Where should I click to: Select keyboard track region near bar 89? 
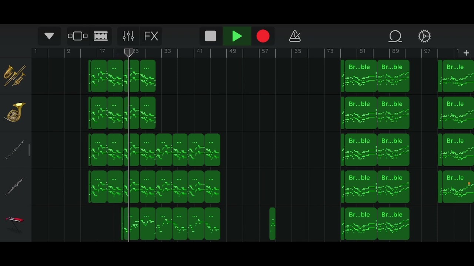[393, 224]
